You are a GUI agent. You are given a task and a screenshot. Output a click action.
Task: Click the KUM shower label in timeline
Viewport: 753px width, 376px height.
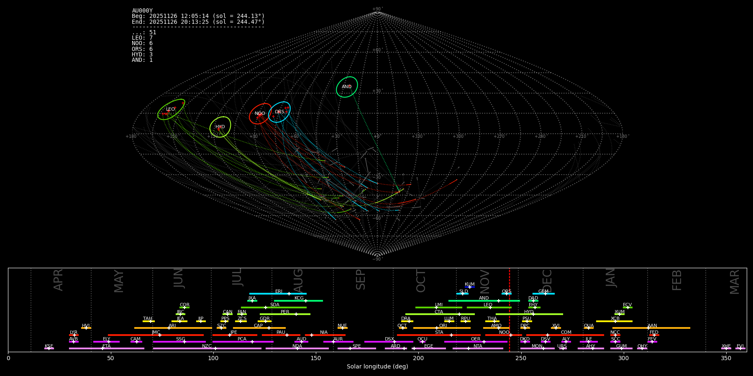470,285
